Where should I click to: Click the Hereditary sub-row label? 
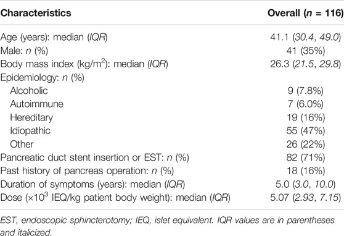tap(31, 117)
